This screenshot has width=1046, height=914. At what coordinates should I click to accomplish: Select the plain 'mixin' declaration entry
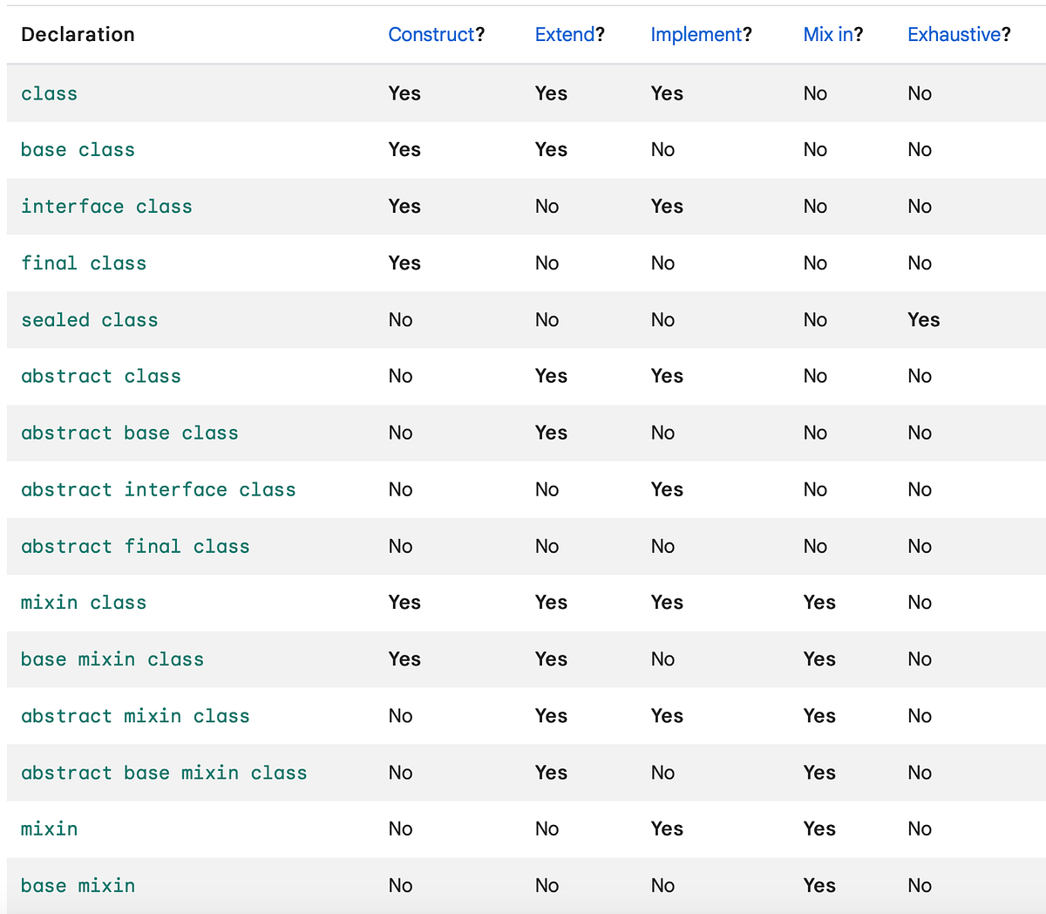click(50, 829)
